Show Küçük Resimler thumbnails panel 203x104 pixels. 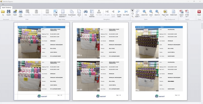(92, 13)
